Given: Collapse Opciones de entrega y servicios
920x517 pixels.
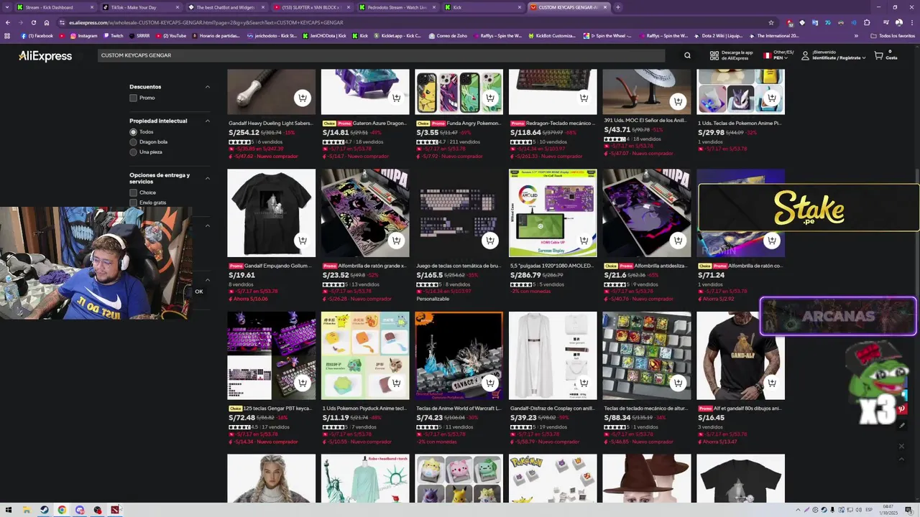Looking at the screenshot, I should 208,178.
